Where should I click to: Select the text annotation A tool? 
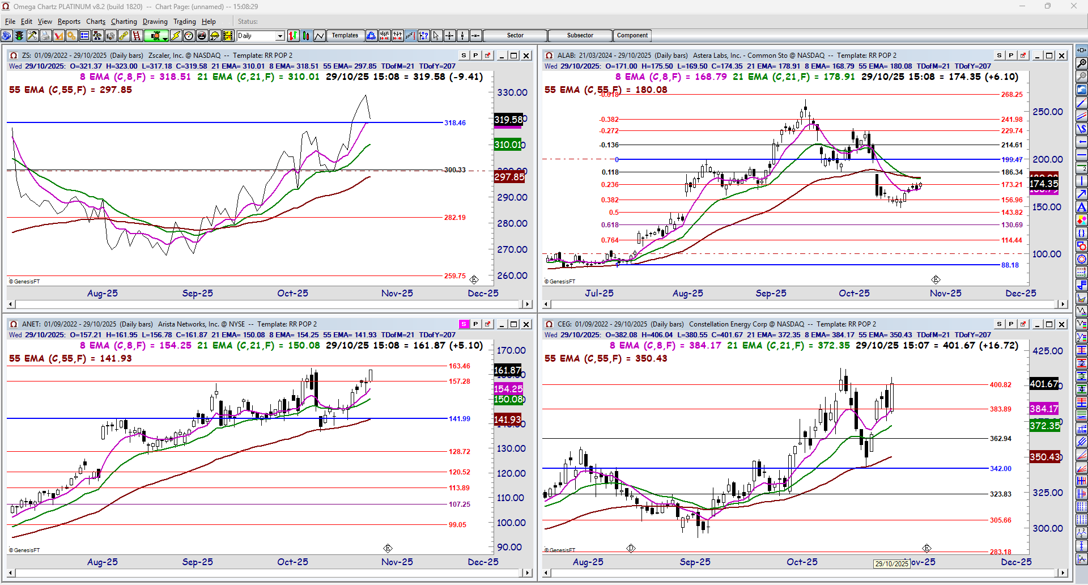1082,207
